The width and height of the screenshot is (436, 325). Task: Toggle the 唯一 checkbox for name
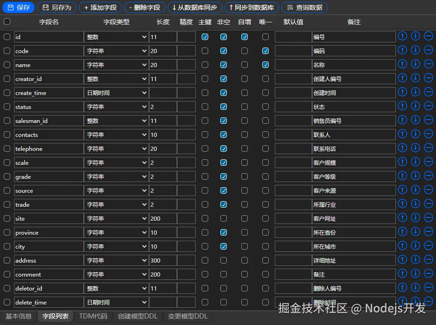tap(265, 64)
